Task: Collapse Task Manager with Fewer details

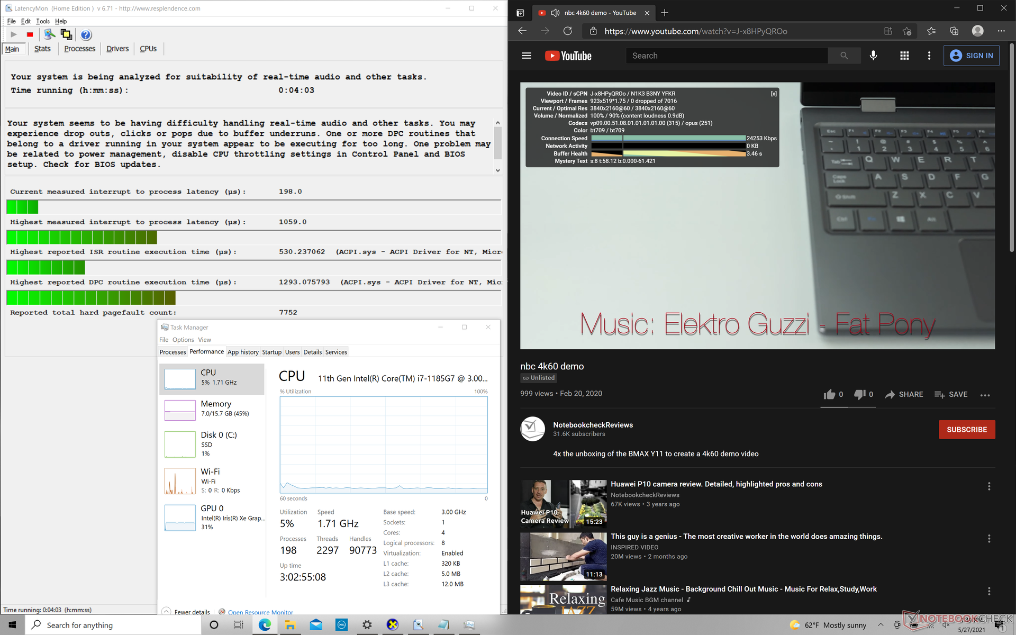Action: point(192,612)
